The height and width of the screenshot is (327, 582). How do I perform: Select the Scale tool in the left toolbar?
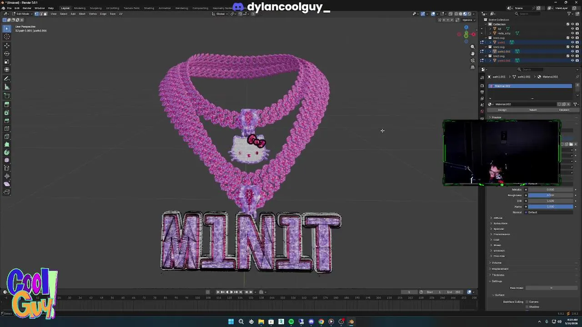(x=7, y=62)
